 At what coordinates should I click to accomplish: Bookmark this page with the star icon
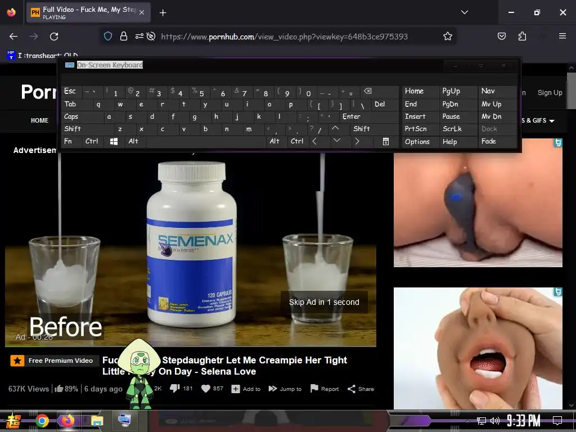pyautogui.click(x=447, y=36)
